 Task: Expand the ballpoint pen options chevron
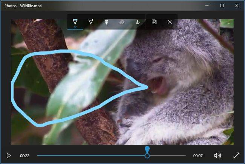[75, 27]
